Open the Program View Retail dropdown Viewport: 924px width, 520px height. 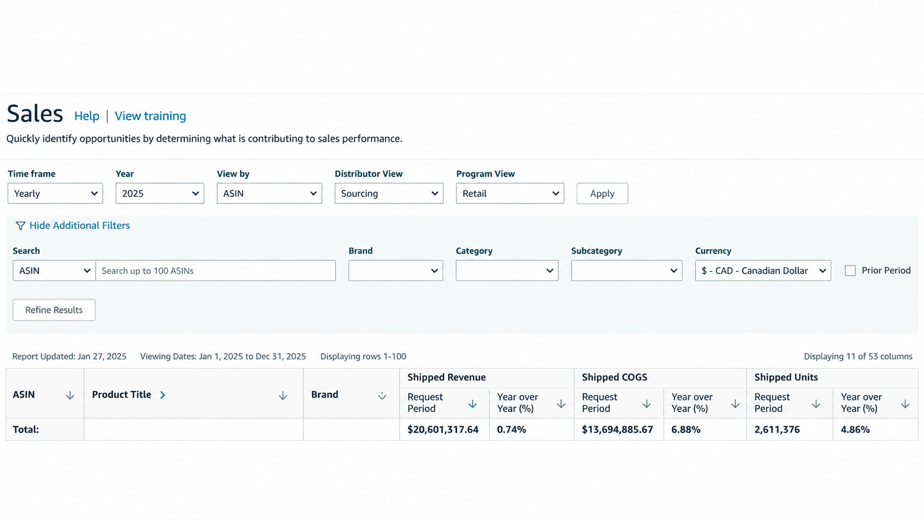point(510,193)
